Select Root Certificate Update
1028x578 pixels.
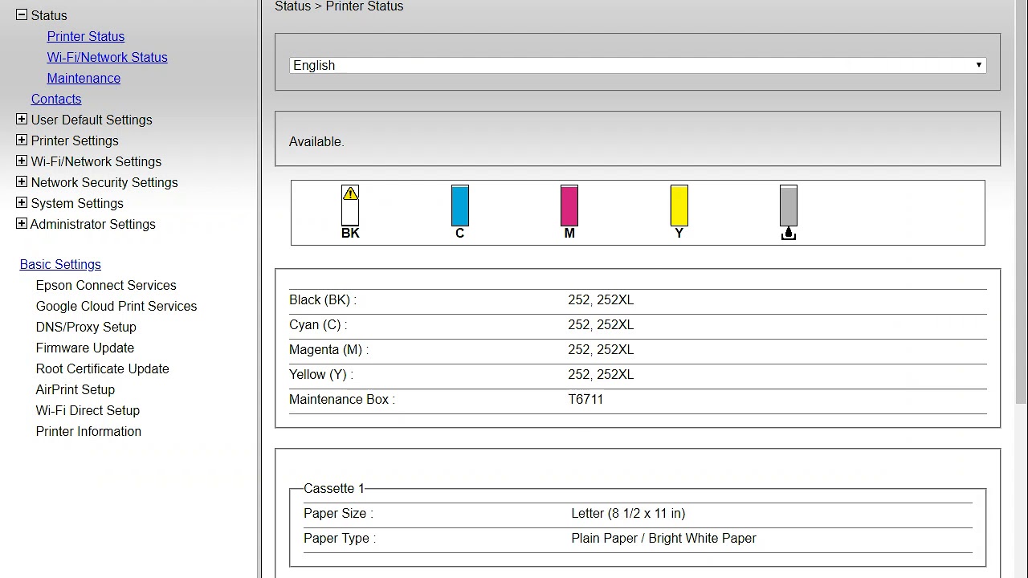coord(103,368)
